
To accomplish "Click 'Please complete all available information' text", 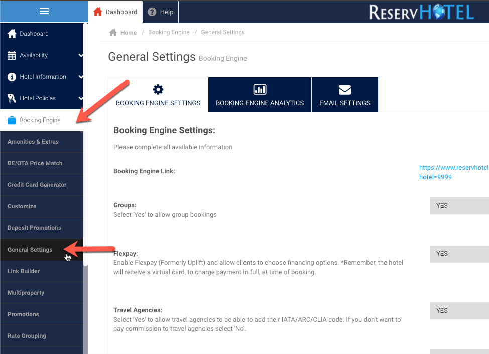I will pyautogui.click(x=173, y=147).
